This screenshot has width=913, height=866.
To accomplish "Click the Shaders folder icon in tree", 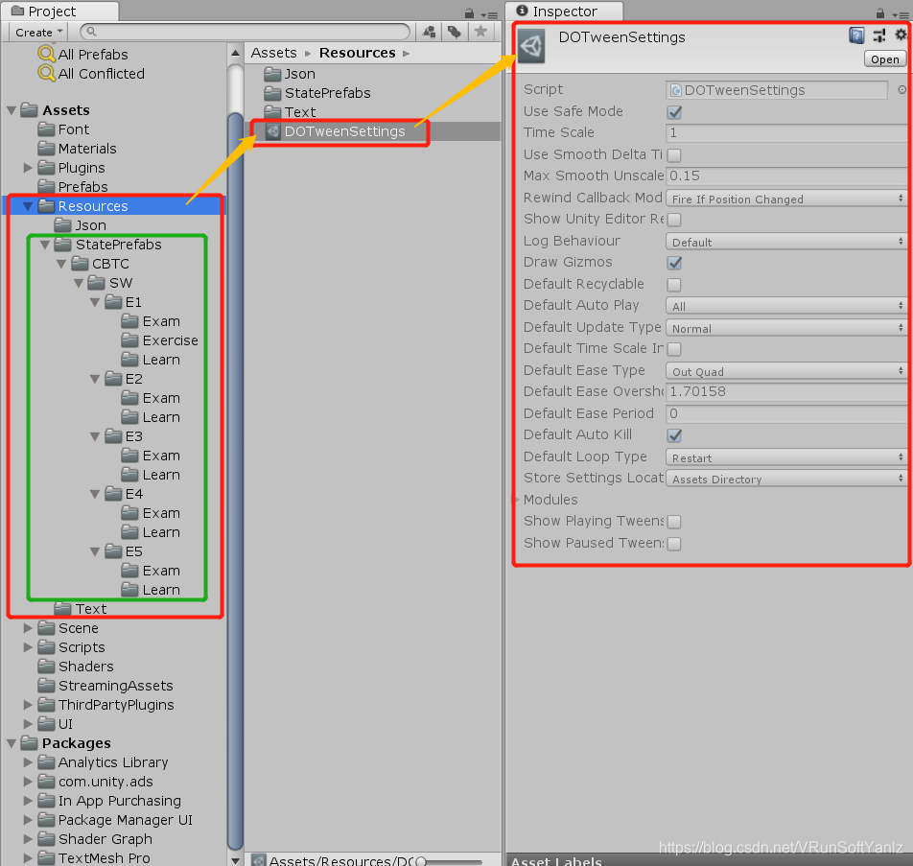I will click(47, 667).
